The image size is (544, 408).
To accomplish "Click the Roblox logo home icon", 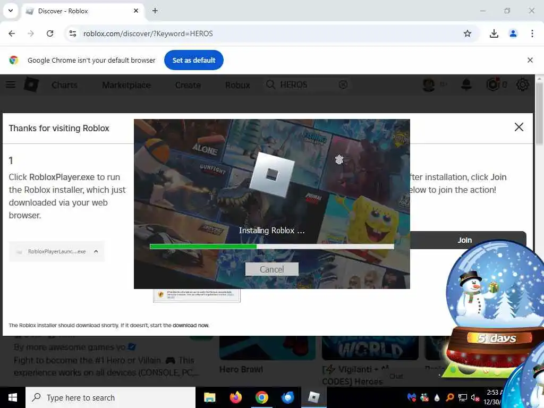I will point(31,84).
